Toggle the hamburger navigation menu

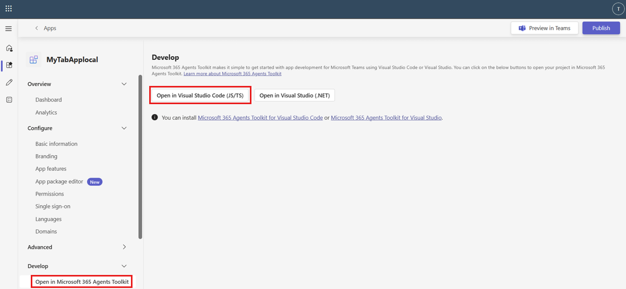[8, 28]
